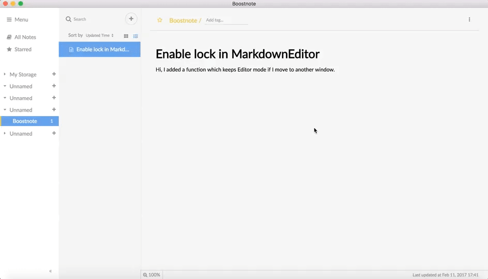Viewport: 488px width, 279px height.
Task: Click the Last updated timestamp
Action: (x=446, y=275)
